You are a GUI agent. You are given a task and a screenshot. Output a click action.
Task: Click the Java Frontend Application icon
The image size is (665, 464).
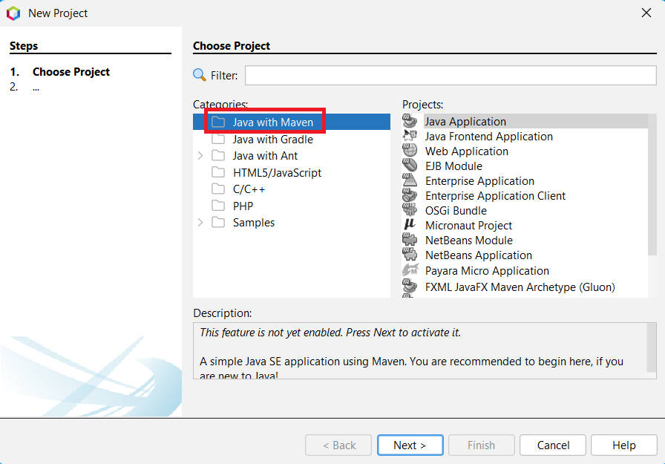click(410, 136)
